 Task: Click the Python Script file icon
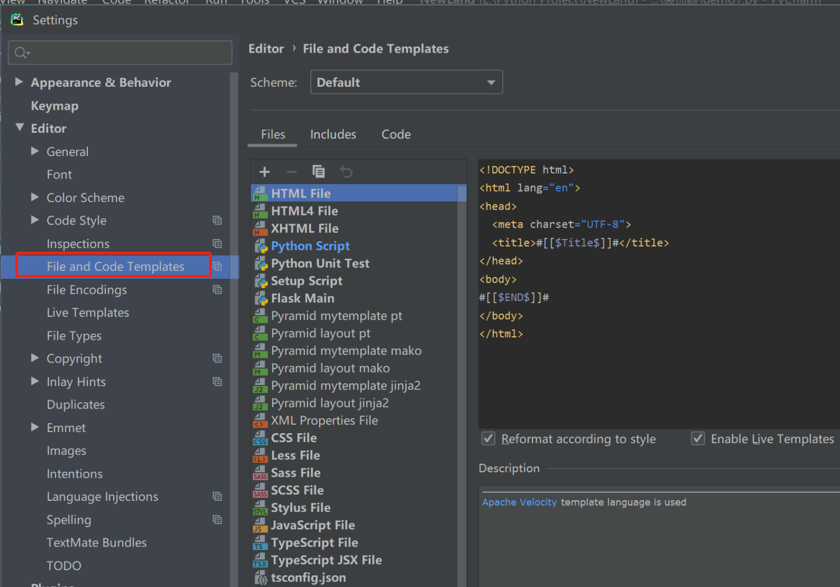[x=261, y=246]
